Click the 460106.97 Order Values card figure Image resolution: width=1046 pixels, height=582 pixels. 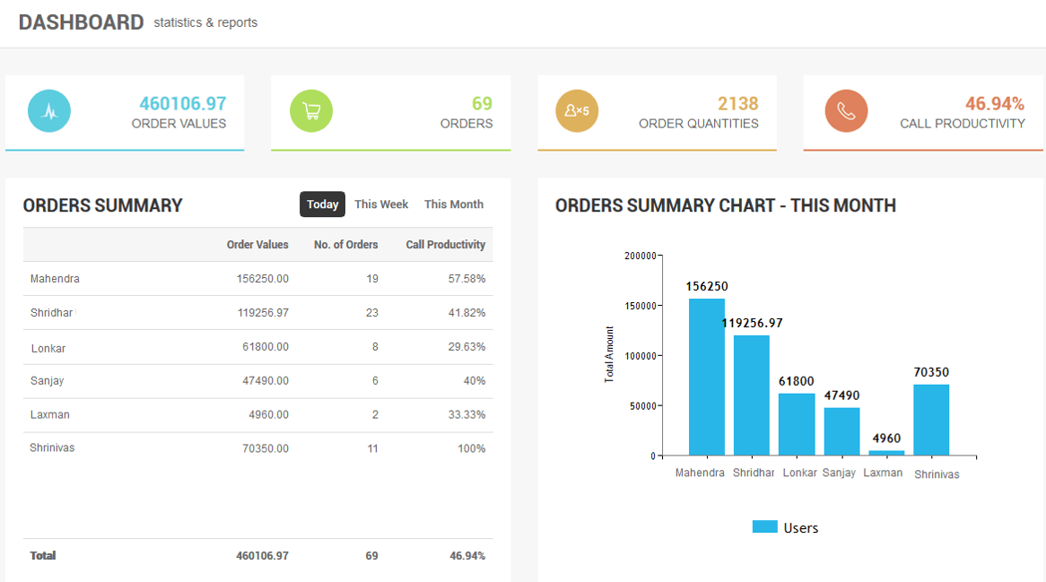point(182,103)
